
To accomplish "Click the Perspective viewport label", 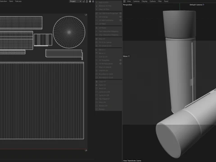I will (x=127, y=4).
